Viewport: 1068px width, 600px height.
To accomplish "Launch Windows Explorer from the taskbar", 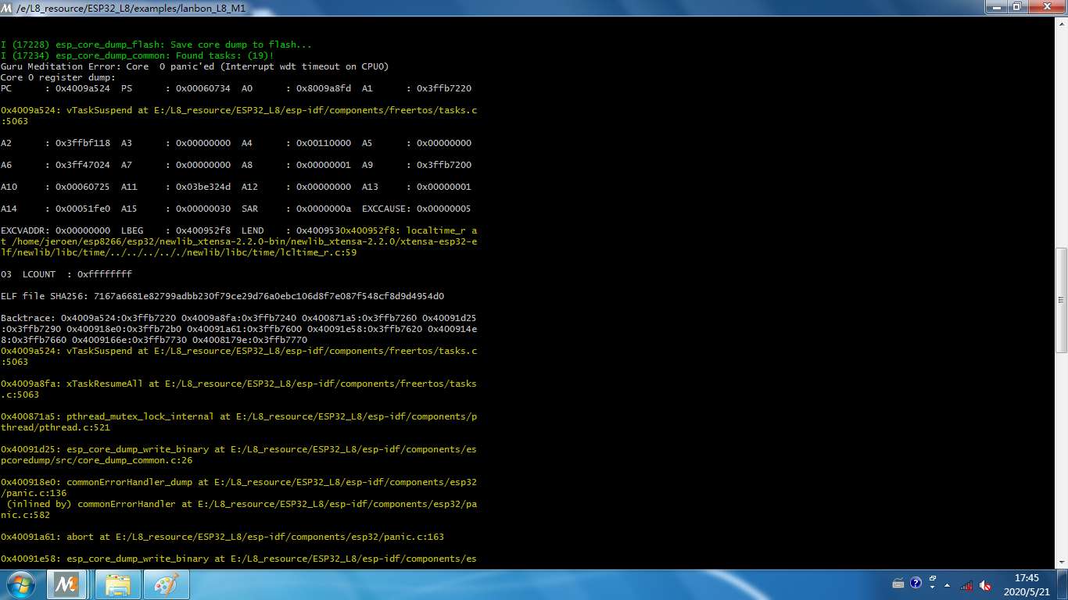I will (x=116, y=584).
